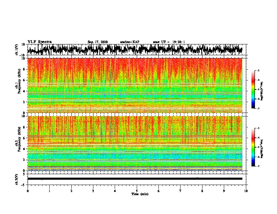Click the ch.2 color bar log(PSD) label
This screenshot has width=277, height=214.
[x=262, y=149]
